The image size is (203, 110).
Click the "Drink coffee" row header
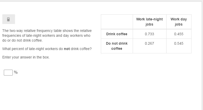117,34
